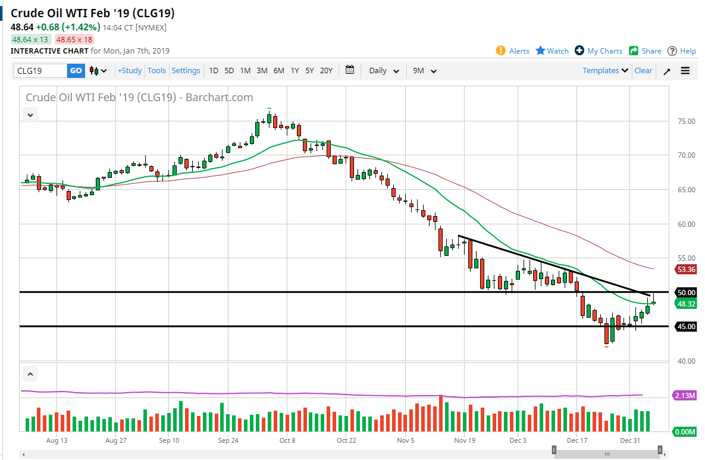The image size is (705, 460).
Task: Open the Templates dropdown
Action: click(x=604, y=70)
